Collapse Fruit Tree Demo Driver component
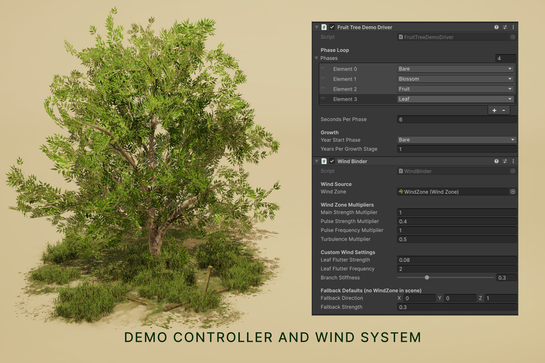The height and width of the screenshot is (363, 545). [317, 27]
